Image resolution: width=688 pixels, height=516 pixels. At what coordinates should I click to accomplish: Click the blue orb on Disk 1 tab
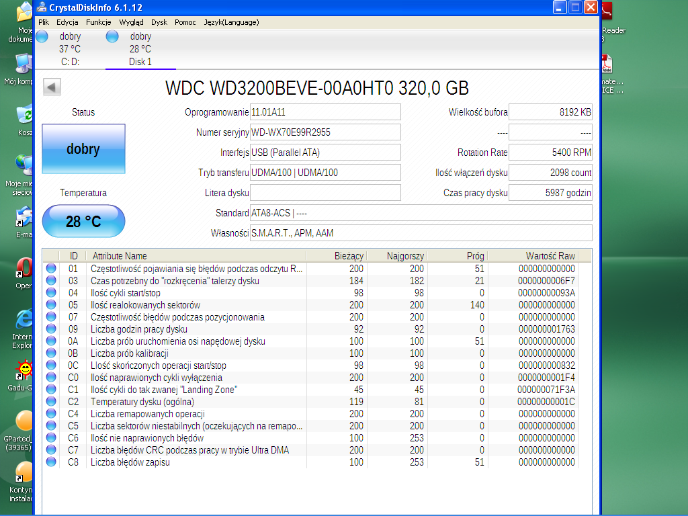pos(112,36)
